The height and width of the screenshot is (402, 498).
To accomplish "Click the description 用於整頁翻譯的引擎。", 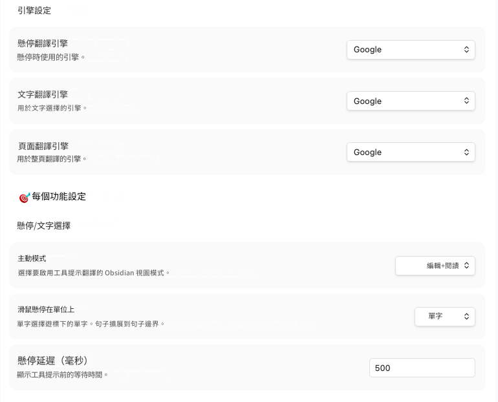I will (x=52, y=159).
